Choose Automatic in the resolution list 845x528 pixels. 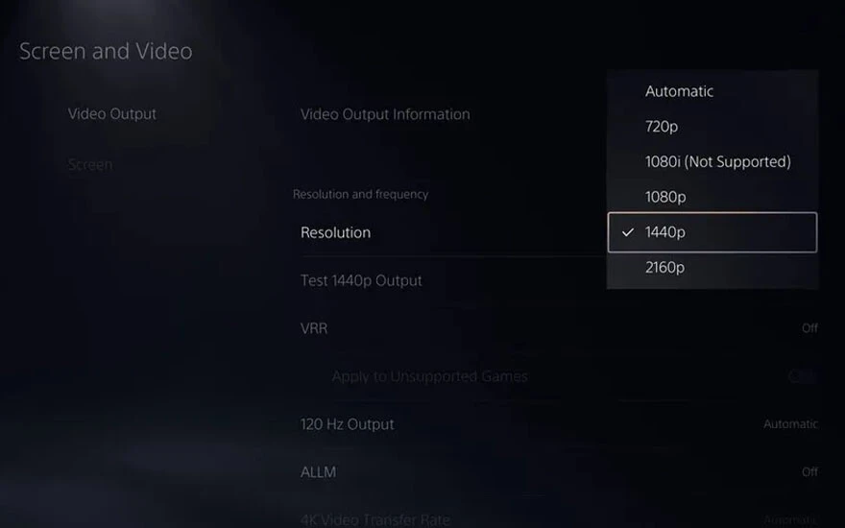coord(679,91)
